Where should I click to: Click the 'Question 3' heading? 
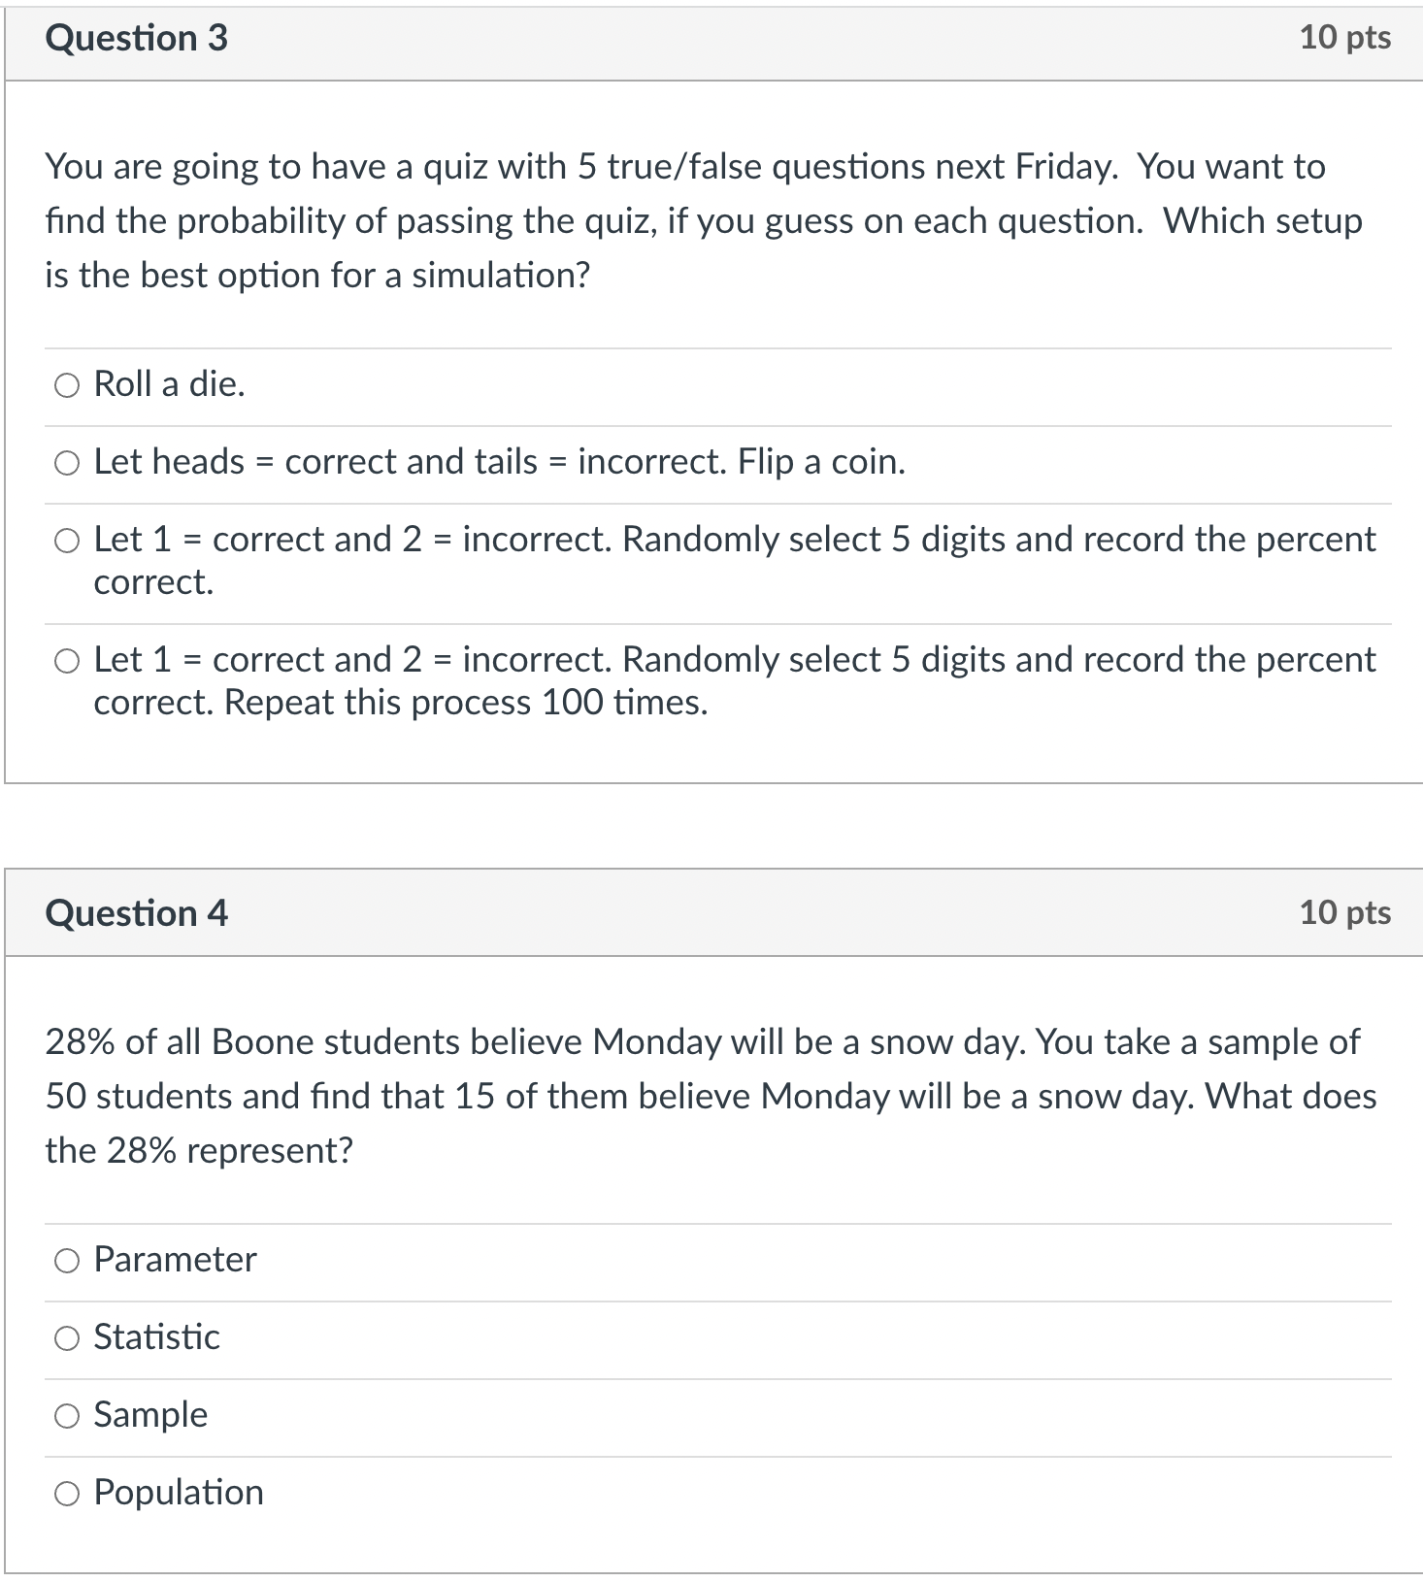click(x=137, y=38)
